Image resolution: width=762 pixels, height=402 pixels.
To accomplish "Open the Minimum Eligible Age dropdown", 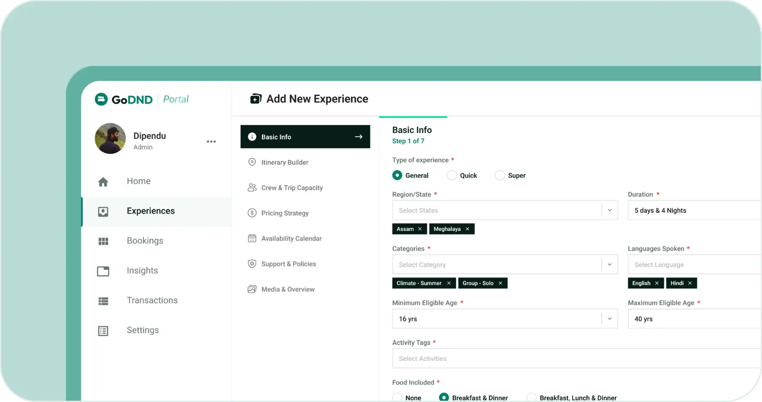I will click(x=609, y=319).
